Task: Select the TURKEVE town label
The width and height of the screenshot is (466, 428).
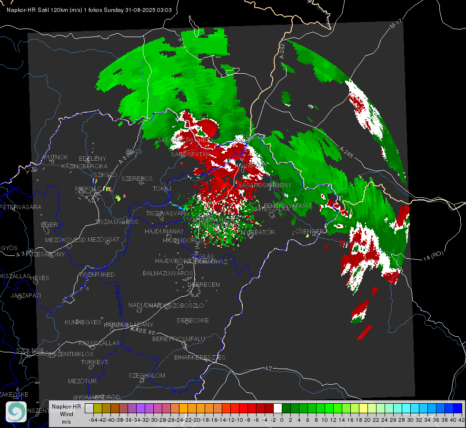Action: coord(94,362)
